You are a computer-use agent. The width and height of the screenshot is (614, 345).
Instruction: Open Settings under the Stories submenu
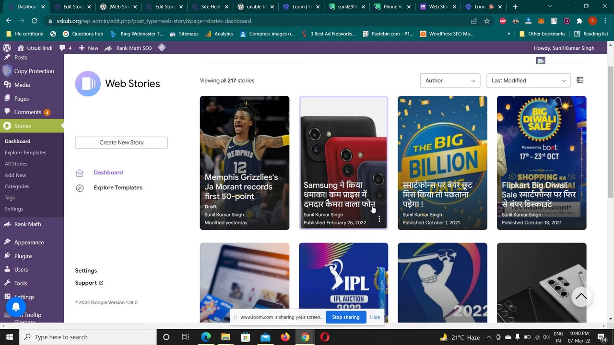coord(14,209)
